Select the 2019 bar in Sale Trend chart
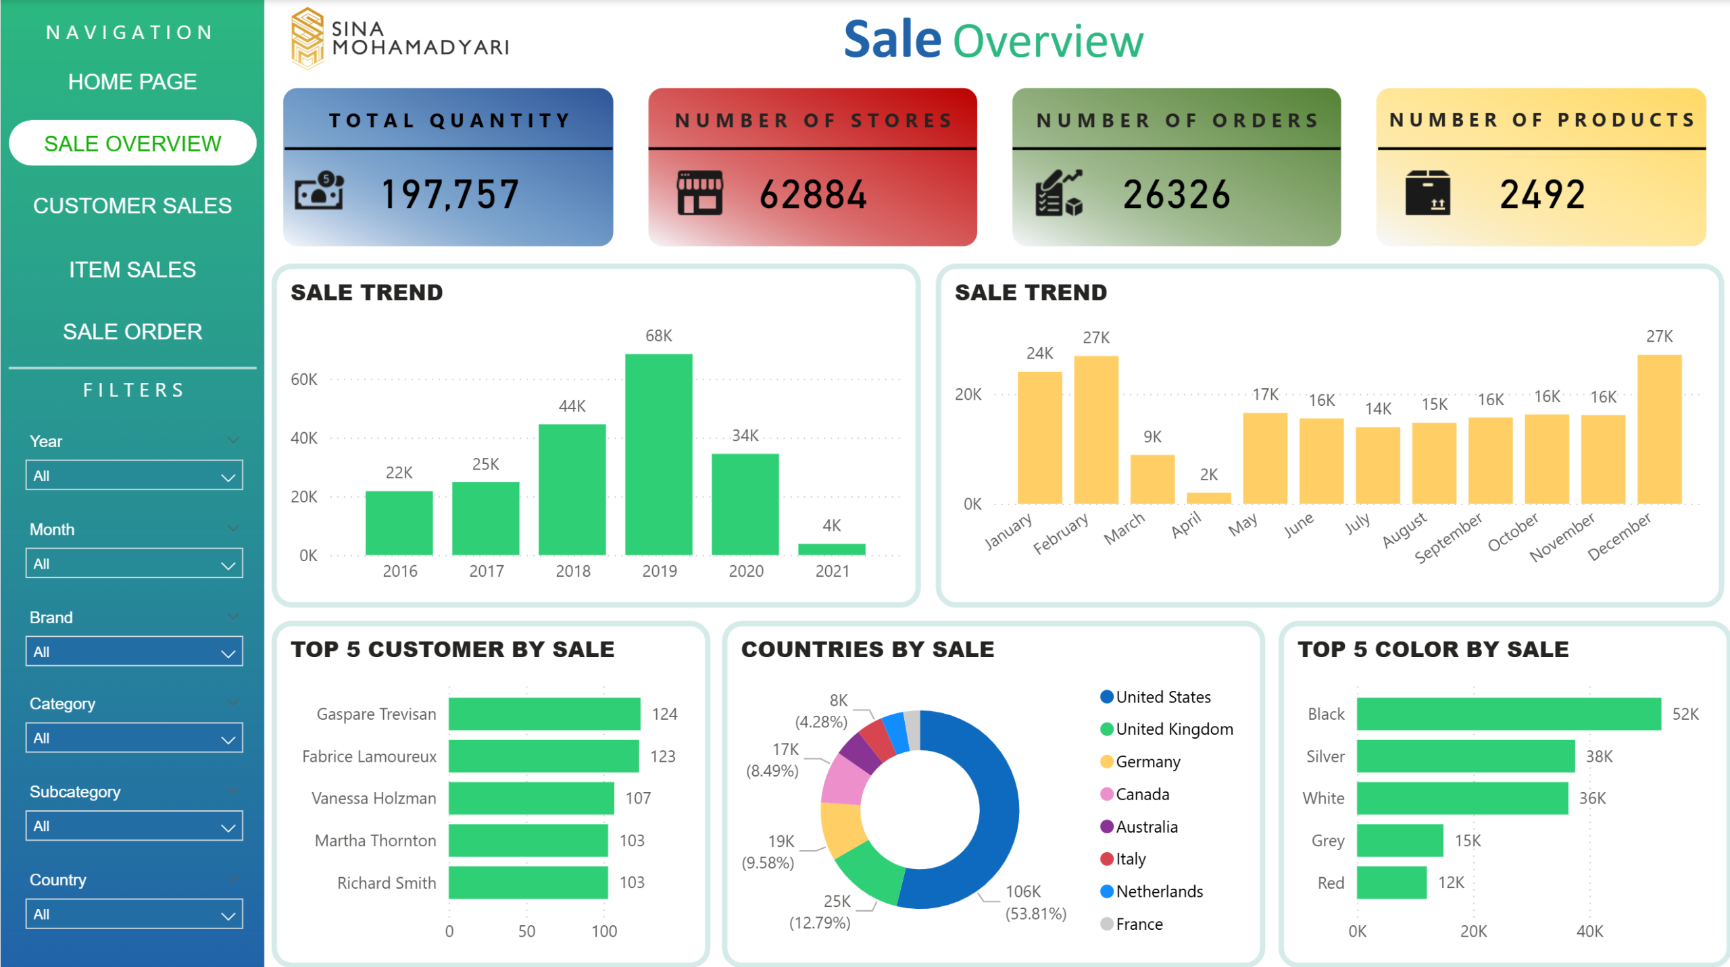The width and height of the screenshot is (1730, 967). 658,454
